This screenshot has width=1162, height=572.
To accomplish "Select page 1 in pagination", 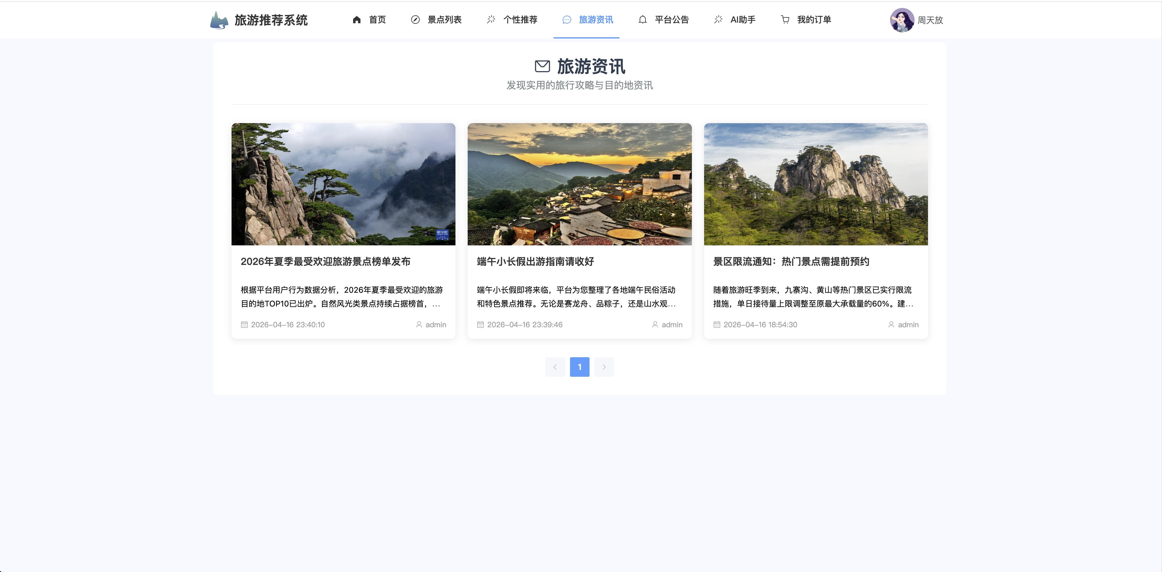I will click(580, 367).
